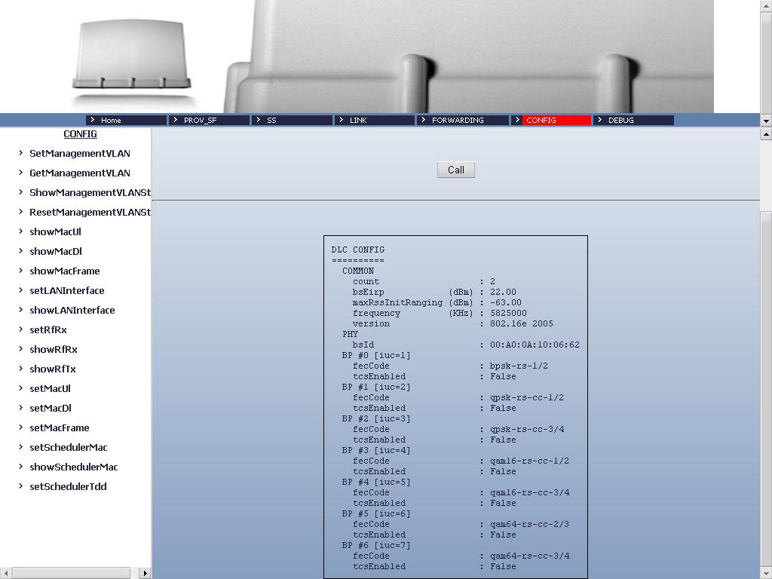
Task: Click the CONFIG heading in the sidebar
Action: coord(80,134)
